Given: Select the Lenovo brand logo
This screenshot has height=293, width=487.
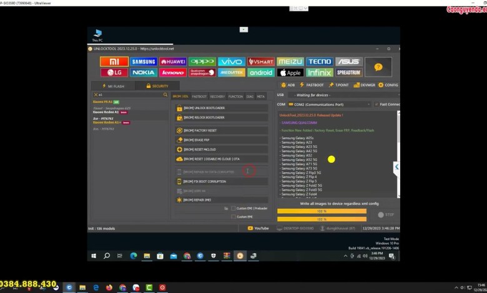Looking at the screenshot, I should click(173, 72).
